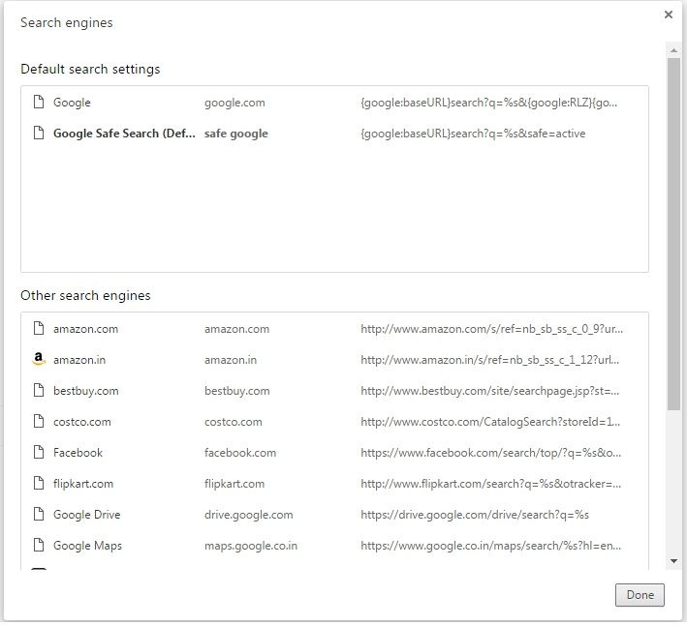Image resolution: width=687 pixels, height=626 pixels.
Task: Click the page icon next to Google
Action: [x=39, y=103]
